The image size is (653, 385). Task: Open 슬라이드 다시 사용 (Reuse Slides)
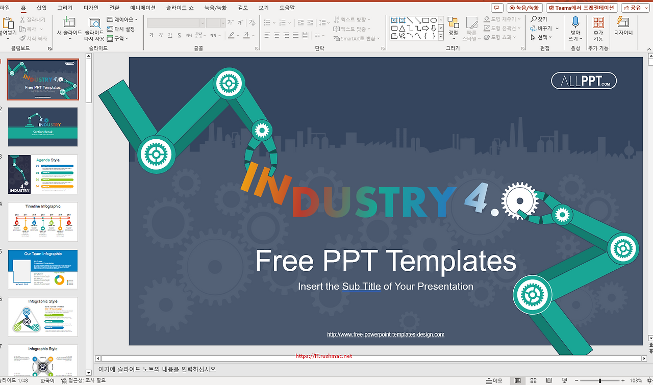click(x=94, y=30)
